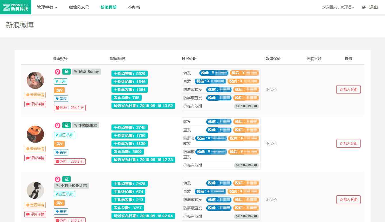This screenshot has height=222, width=385.
Task: View details with the first 查看详情 button
Action: coord(35,95)
